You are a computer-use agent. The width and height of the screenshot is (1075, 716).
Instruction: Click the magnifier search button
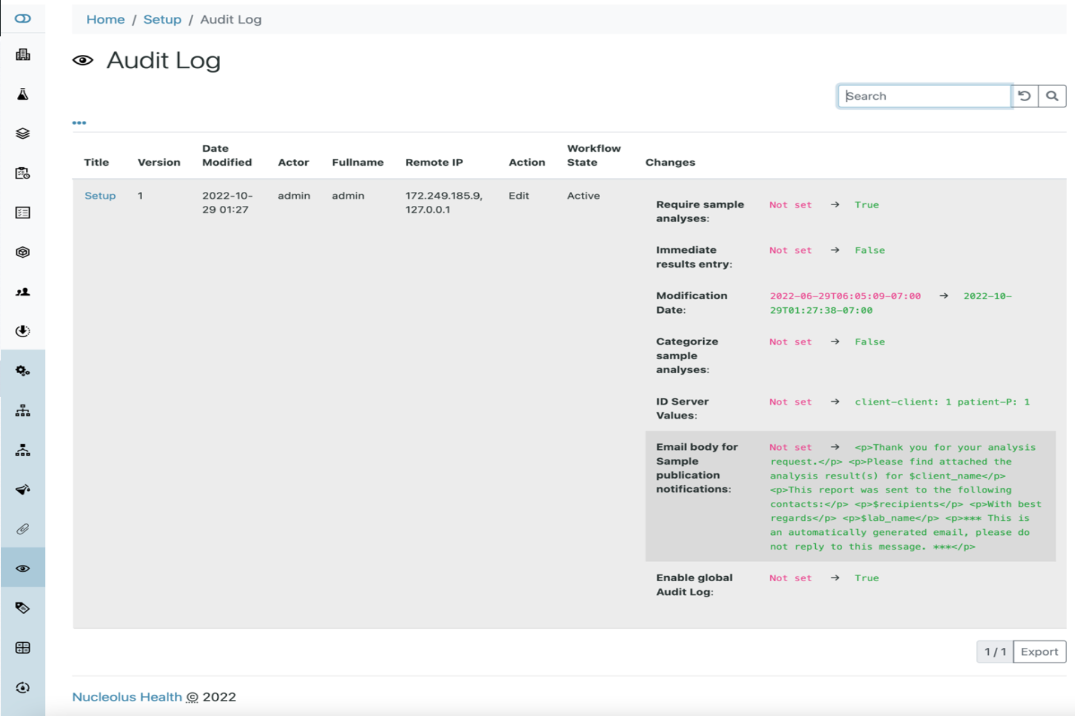[x=1052, y=96]
